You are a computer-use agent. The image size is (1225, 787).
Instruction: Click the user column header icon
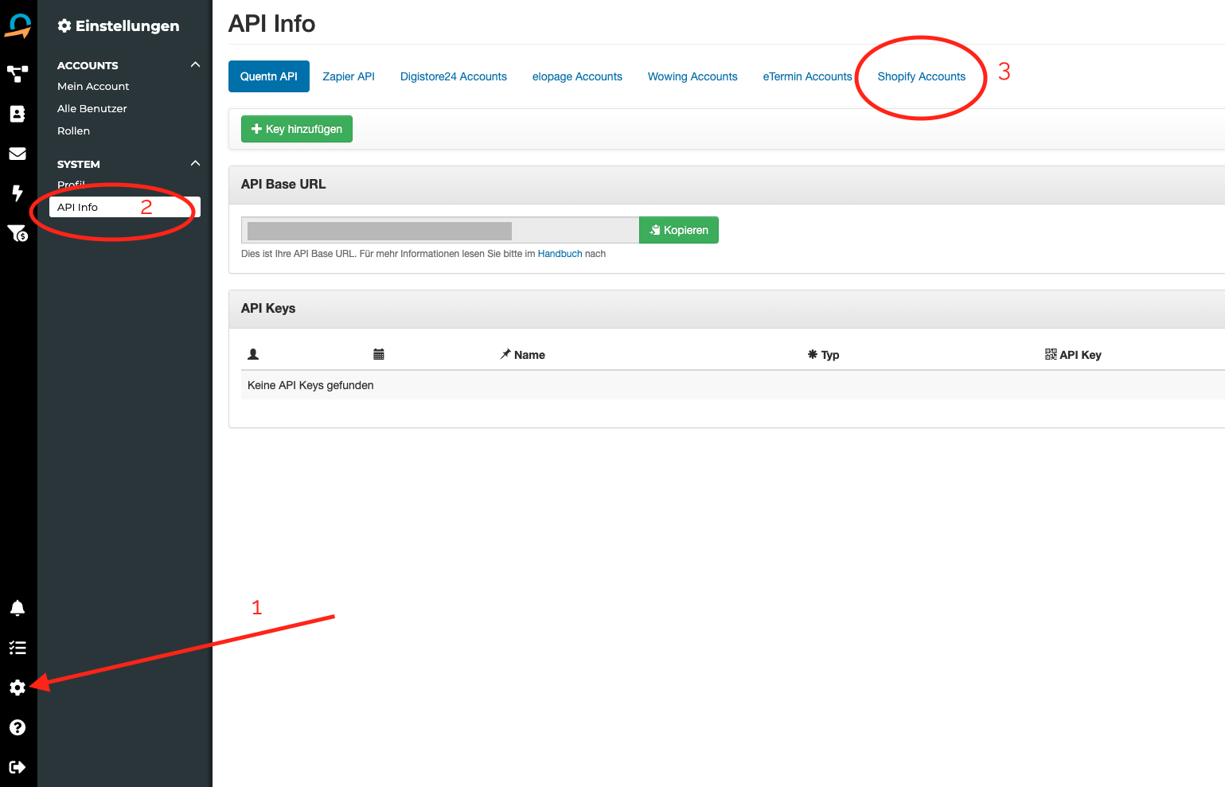(253, 354)
